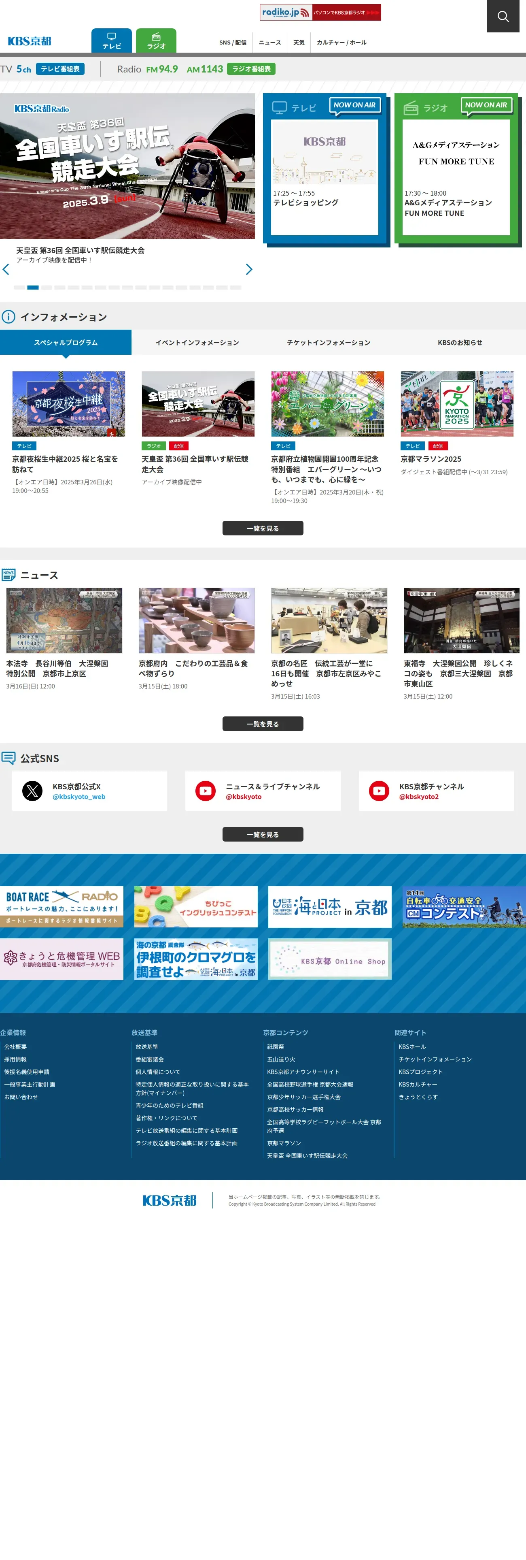526x1560 pixels.
Task: Click the ニュース section icon
Action: (8, 575)
